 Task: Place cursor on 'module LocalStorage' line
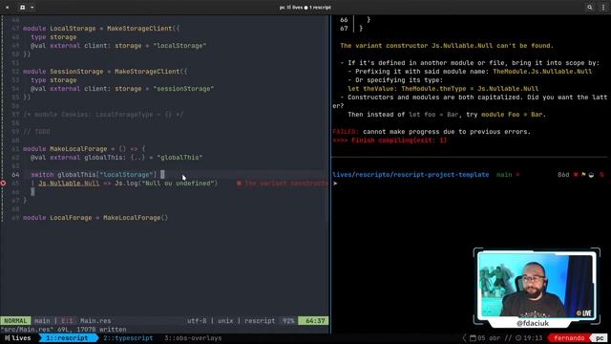[x=101, y=29]
